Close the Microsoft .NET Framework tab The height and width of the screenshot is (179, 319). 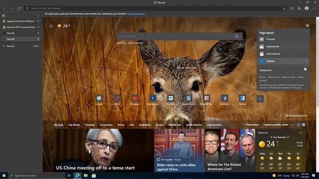point(38,27)
